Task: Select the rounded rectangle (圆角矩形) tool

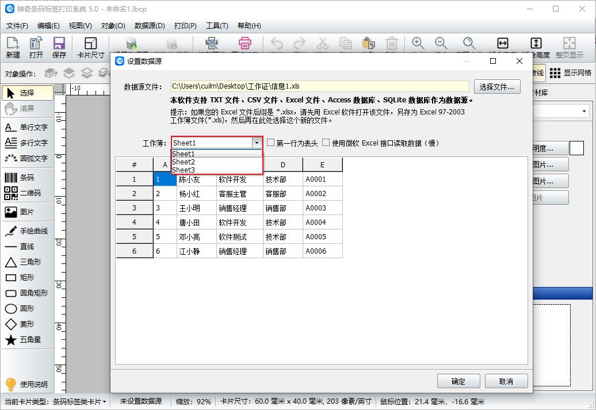Action: [27, 293]
